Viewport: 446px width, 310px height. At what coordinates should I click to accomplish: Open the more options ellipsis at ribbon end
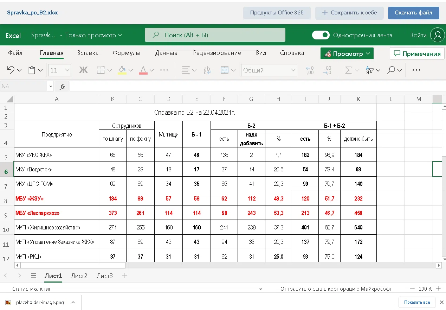(416, 70)
